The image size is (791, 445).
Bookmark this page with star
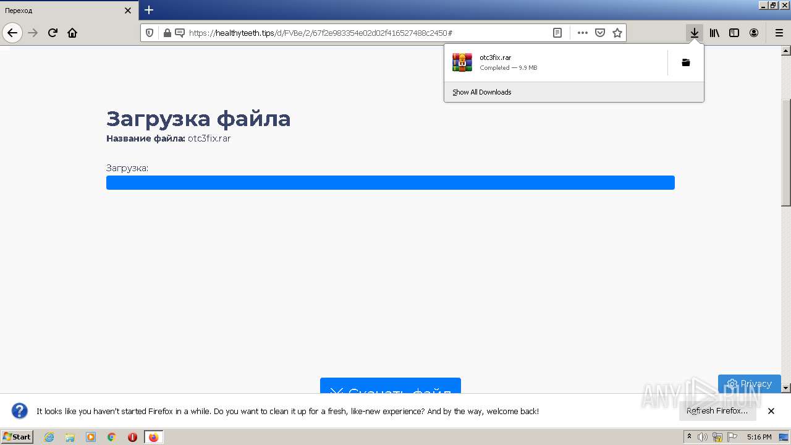(x=617, y=33)
